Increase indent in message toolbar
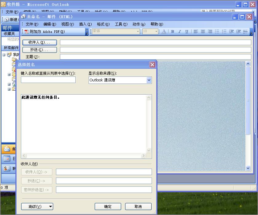258x215 pixels. click(x=238, y=31)
